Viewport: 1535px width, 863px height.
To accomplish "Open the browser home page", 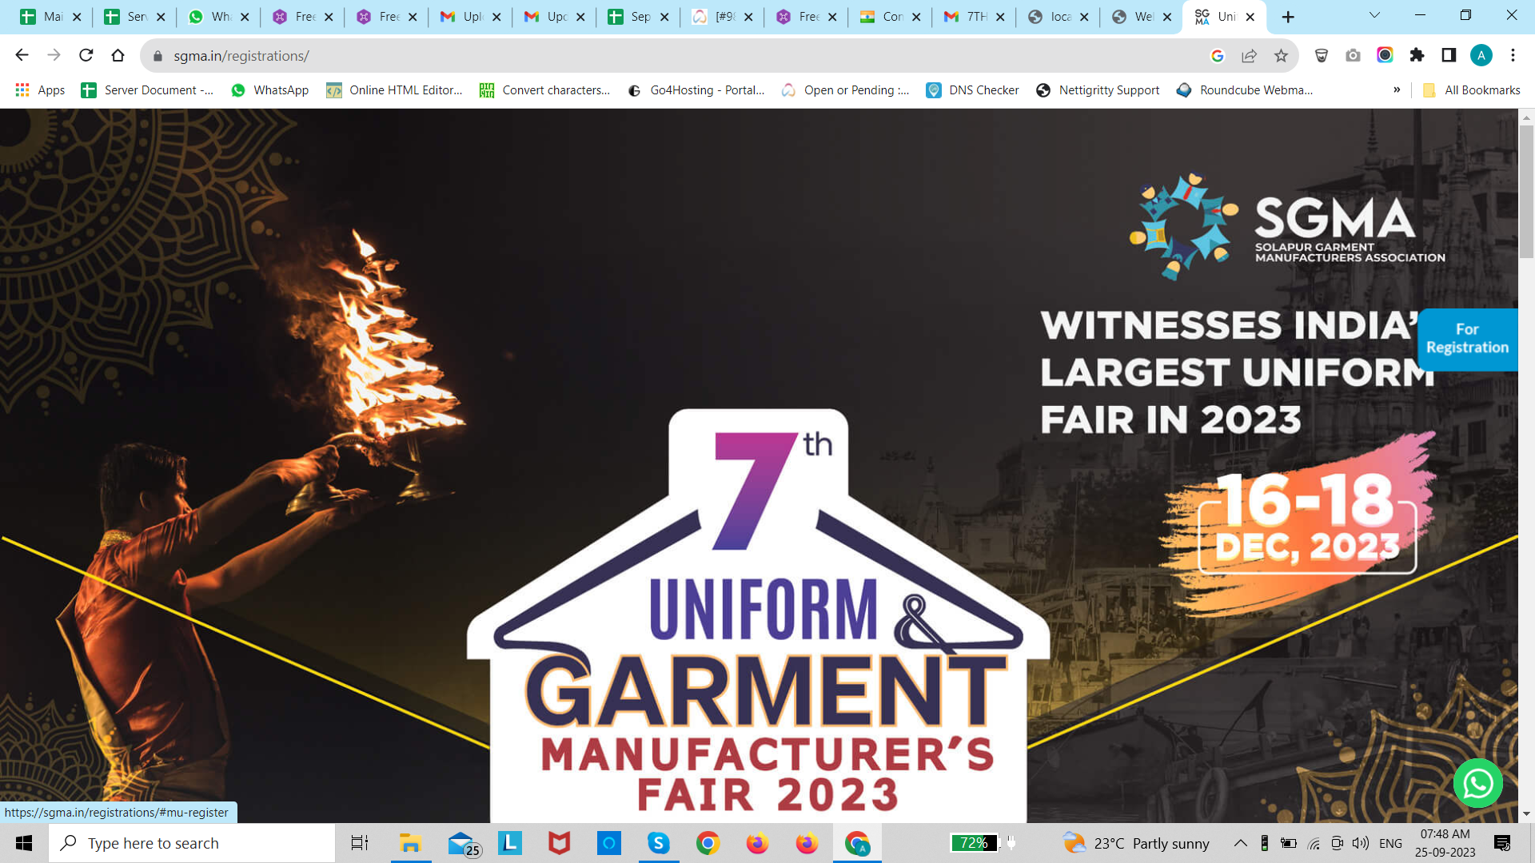I will pyautogui.click(x=118, y=55).
